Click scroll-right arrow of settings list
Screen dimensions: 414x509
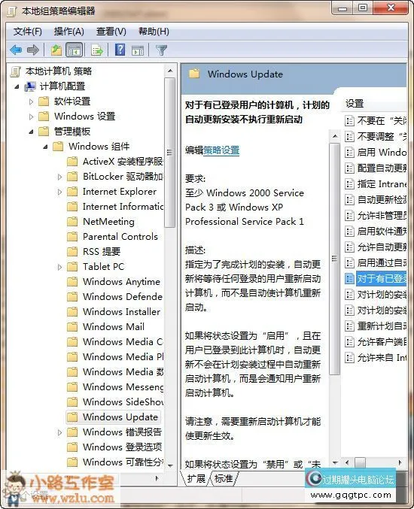[x=400, y=462]
